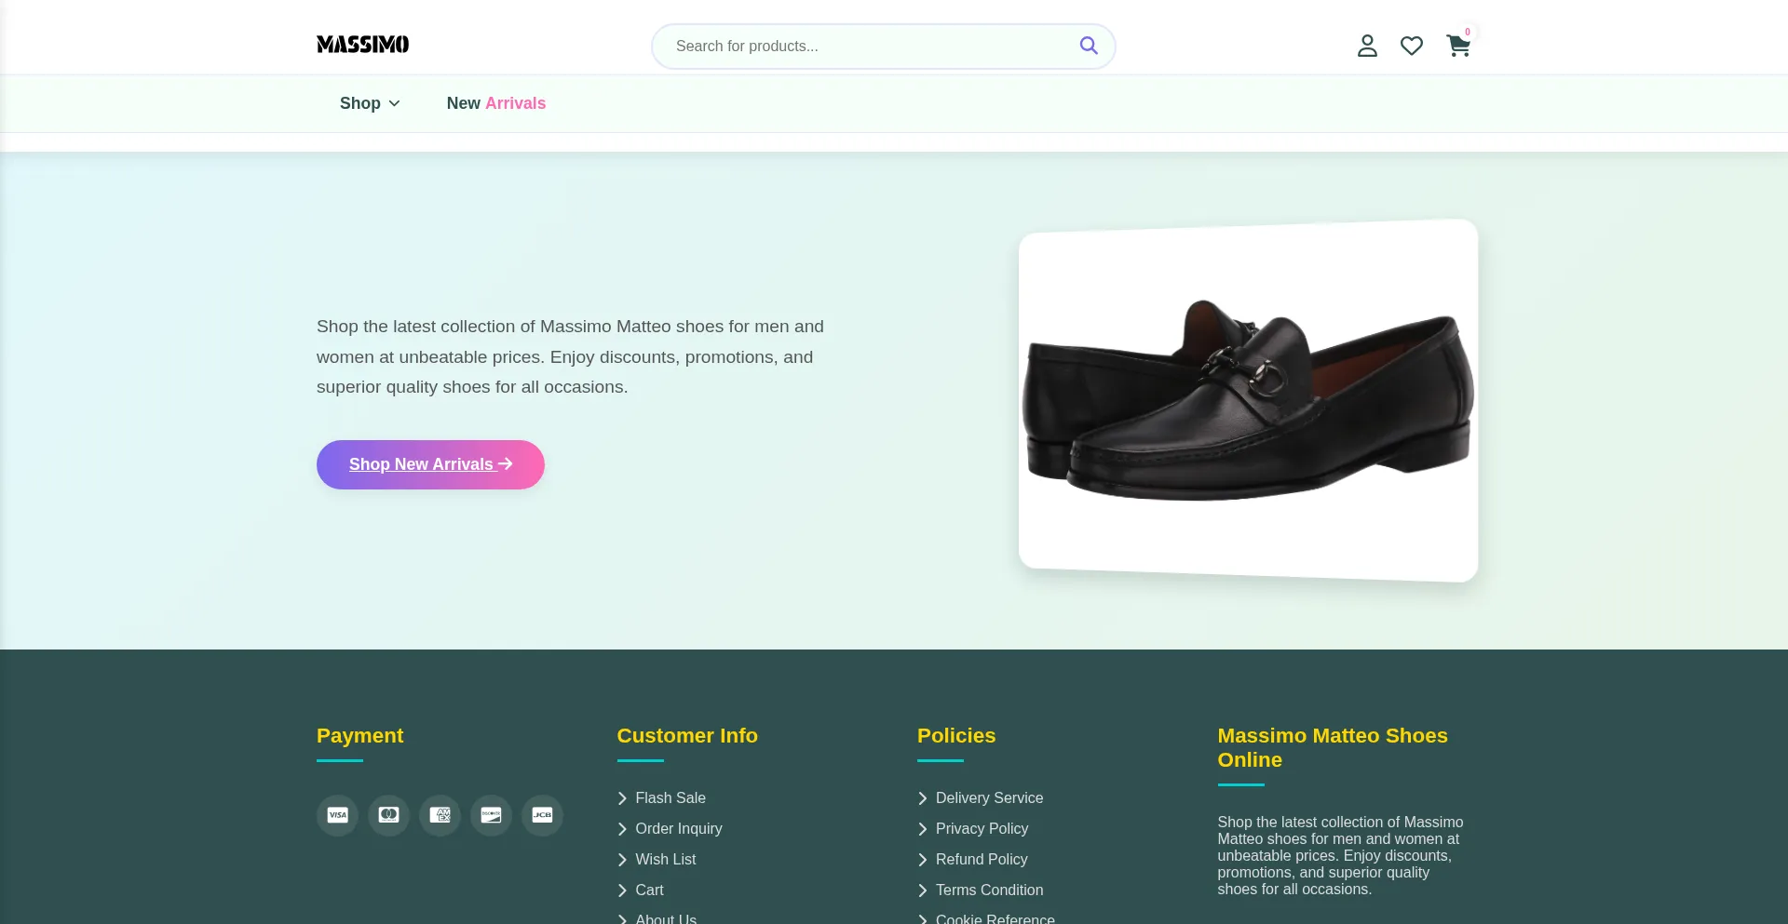Click the loafer shoes product image
This screenshot has width=1788, height=924.
1248,399
